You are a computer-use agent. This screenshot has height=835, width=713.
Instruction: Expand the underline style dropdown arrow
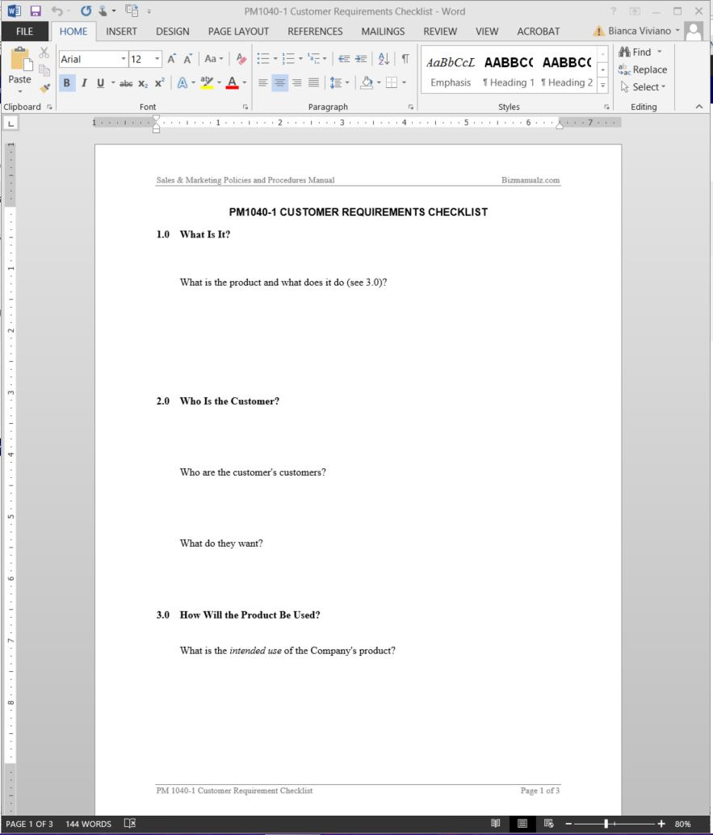[x=113, y=83]
